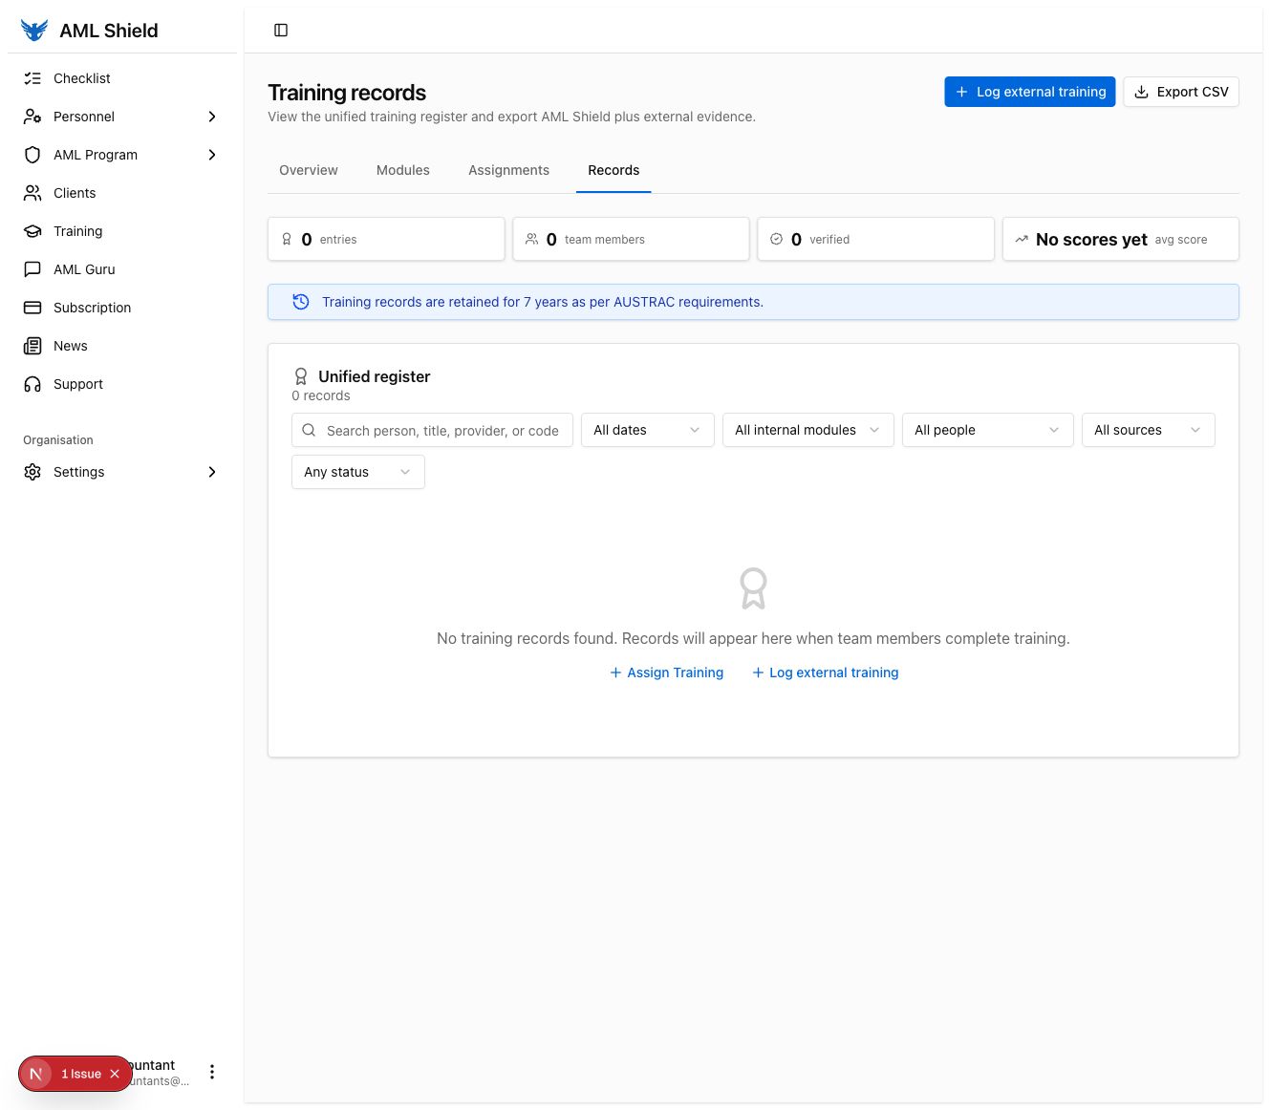The height and width of the screenshot is (1110, 1270).
Task: Open the All sources dropdown
Action: tap(1148, 430)
